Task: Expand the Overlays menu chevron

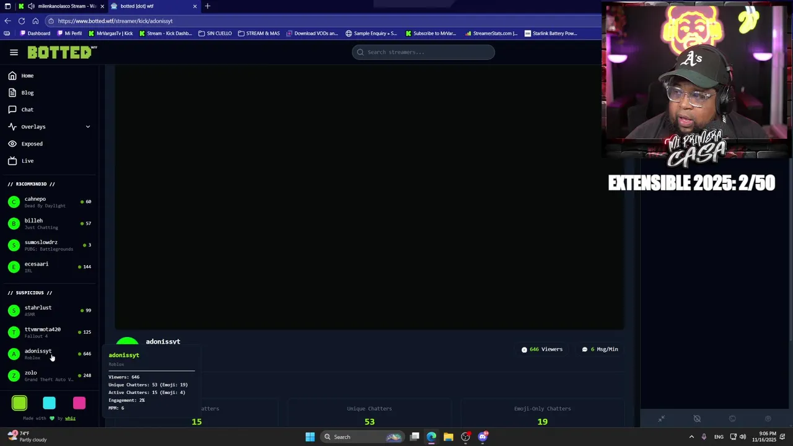Action: [x=87, y=126]
